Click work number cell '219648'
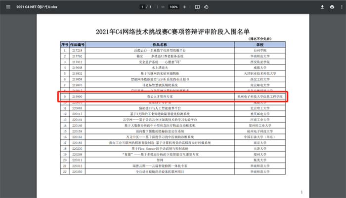 [77, 68]
